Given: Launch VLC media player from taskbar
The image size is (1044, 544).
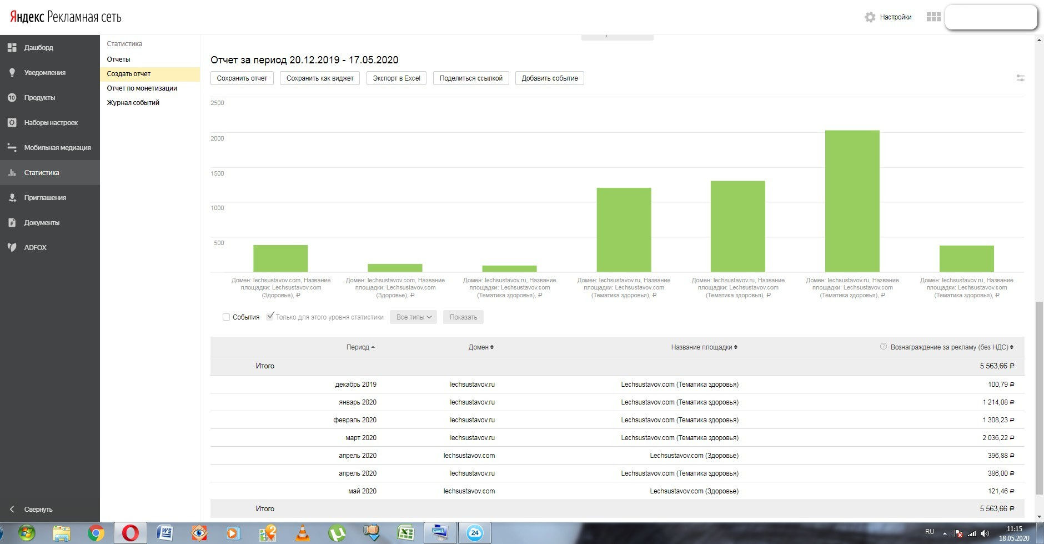Looking at the screenshot, I should pos(303,533).
